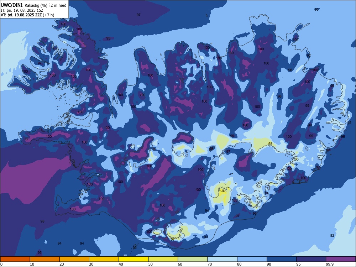Select the medium blue 90–95 legend swatch
The image size is (356, 267).
(x=282, y=259)
